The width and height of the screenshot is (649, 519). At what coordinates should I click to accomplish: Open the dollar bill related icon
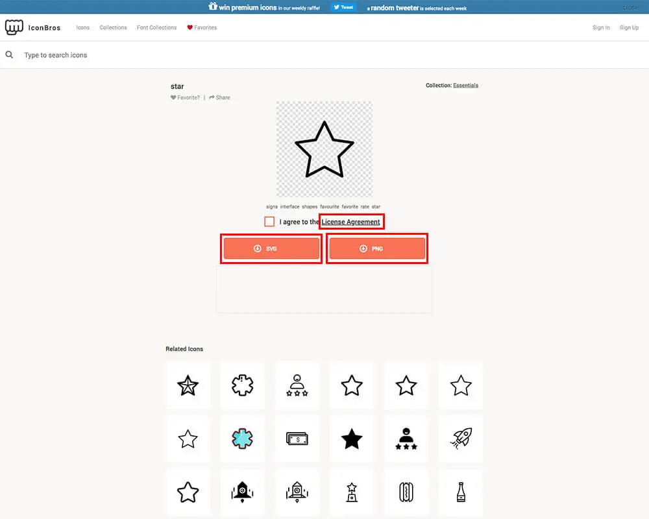click(297, 439)
